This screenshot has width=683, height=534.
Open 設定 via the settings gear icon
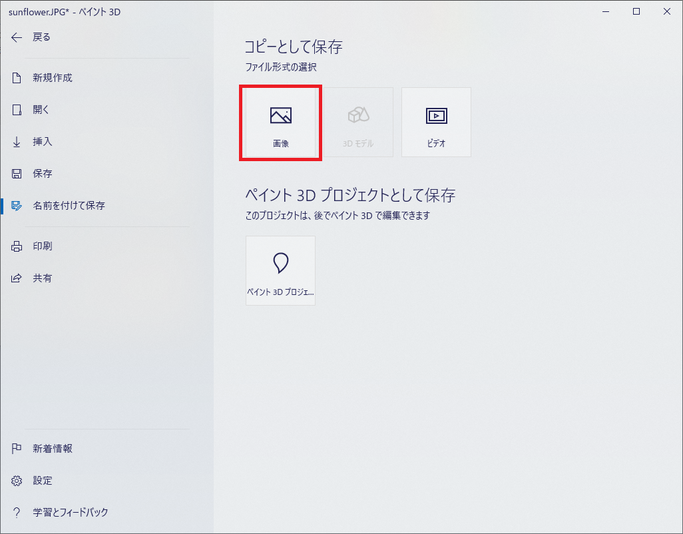coord(16,480)
